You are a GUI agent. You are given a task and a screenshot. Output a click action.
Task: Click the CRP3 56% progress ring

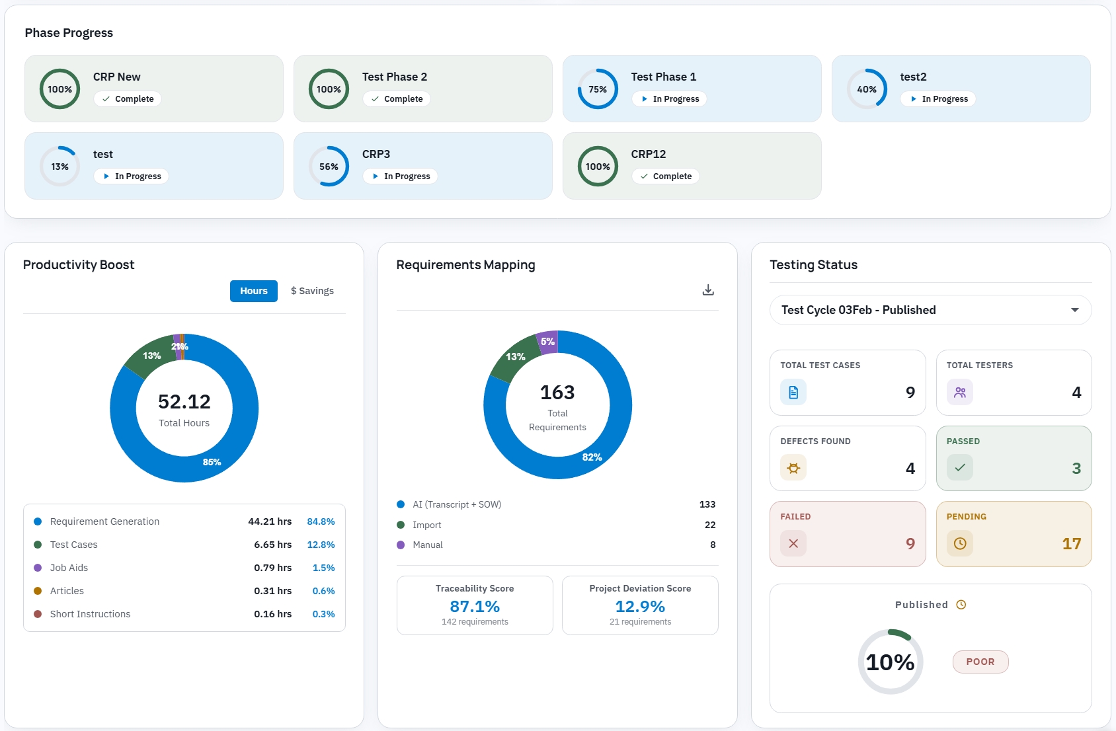coord(329,166)
